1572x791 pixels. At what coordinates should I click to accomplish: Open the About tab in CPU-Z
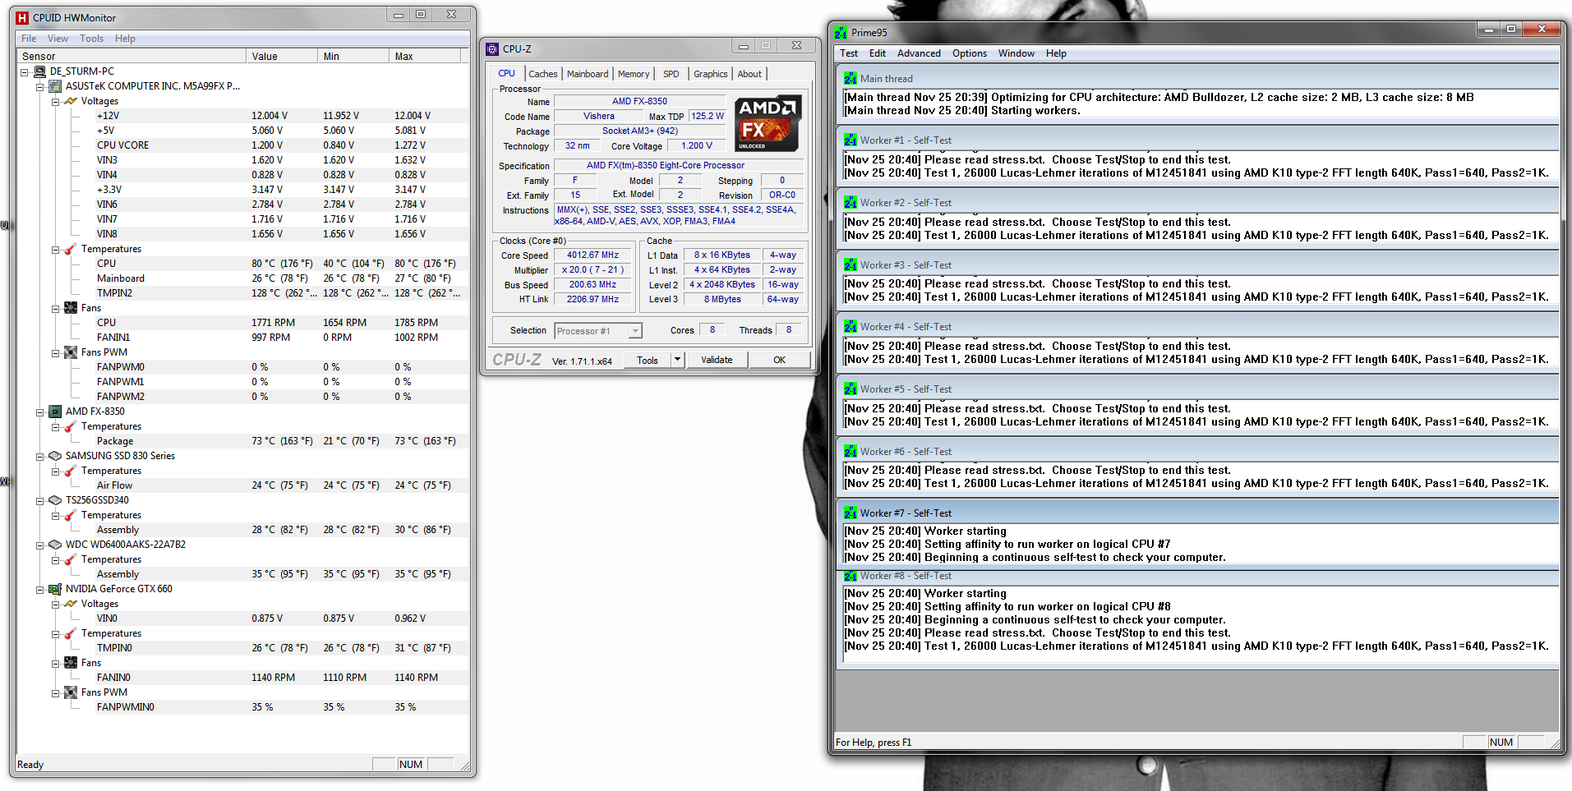(749, 74)
